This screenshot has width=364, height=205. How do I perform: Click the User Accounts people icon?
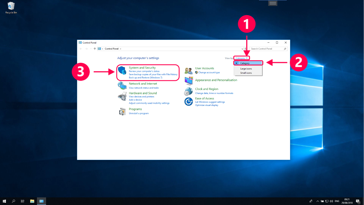pos(189,71)
